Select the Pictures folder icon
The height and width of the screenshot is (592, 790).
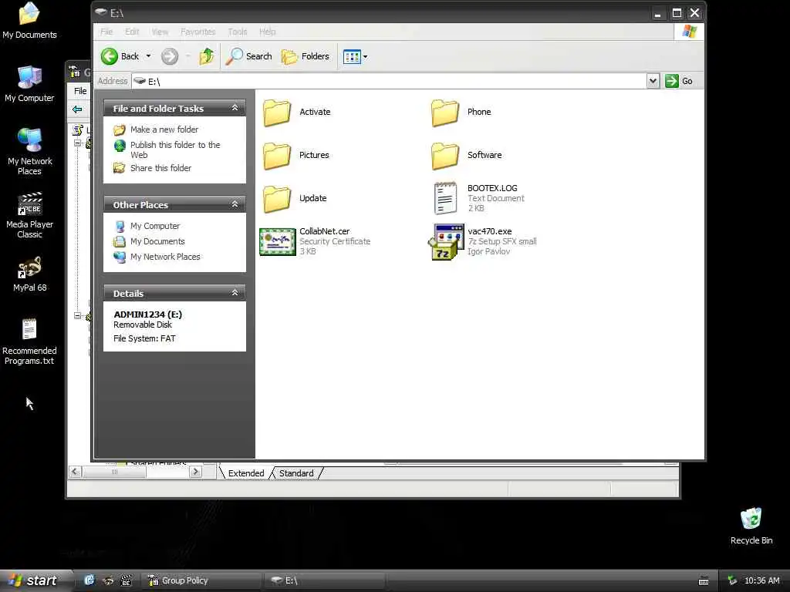pyautogui.click(x=277, y=156)
